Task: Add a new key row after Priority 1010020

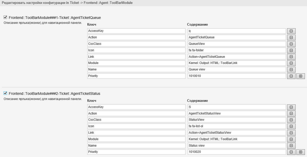Action: coord(301,152)
